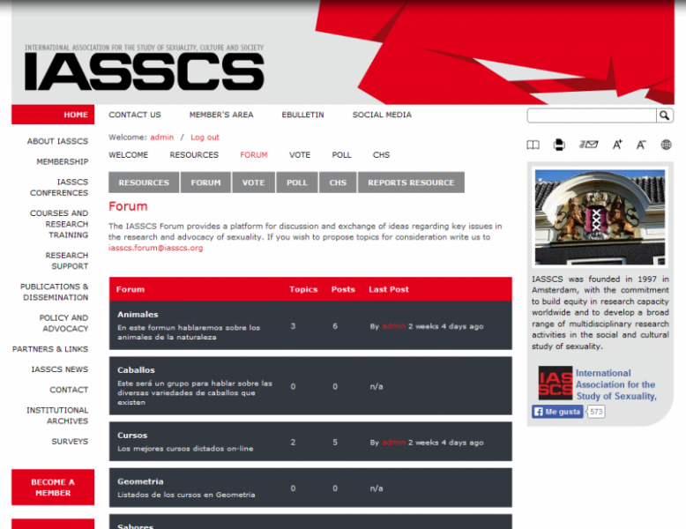Select POLL in the member submenu text row
This screenshot has height=529, width=686.
(341, 155)
